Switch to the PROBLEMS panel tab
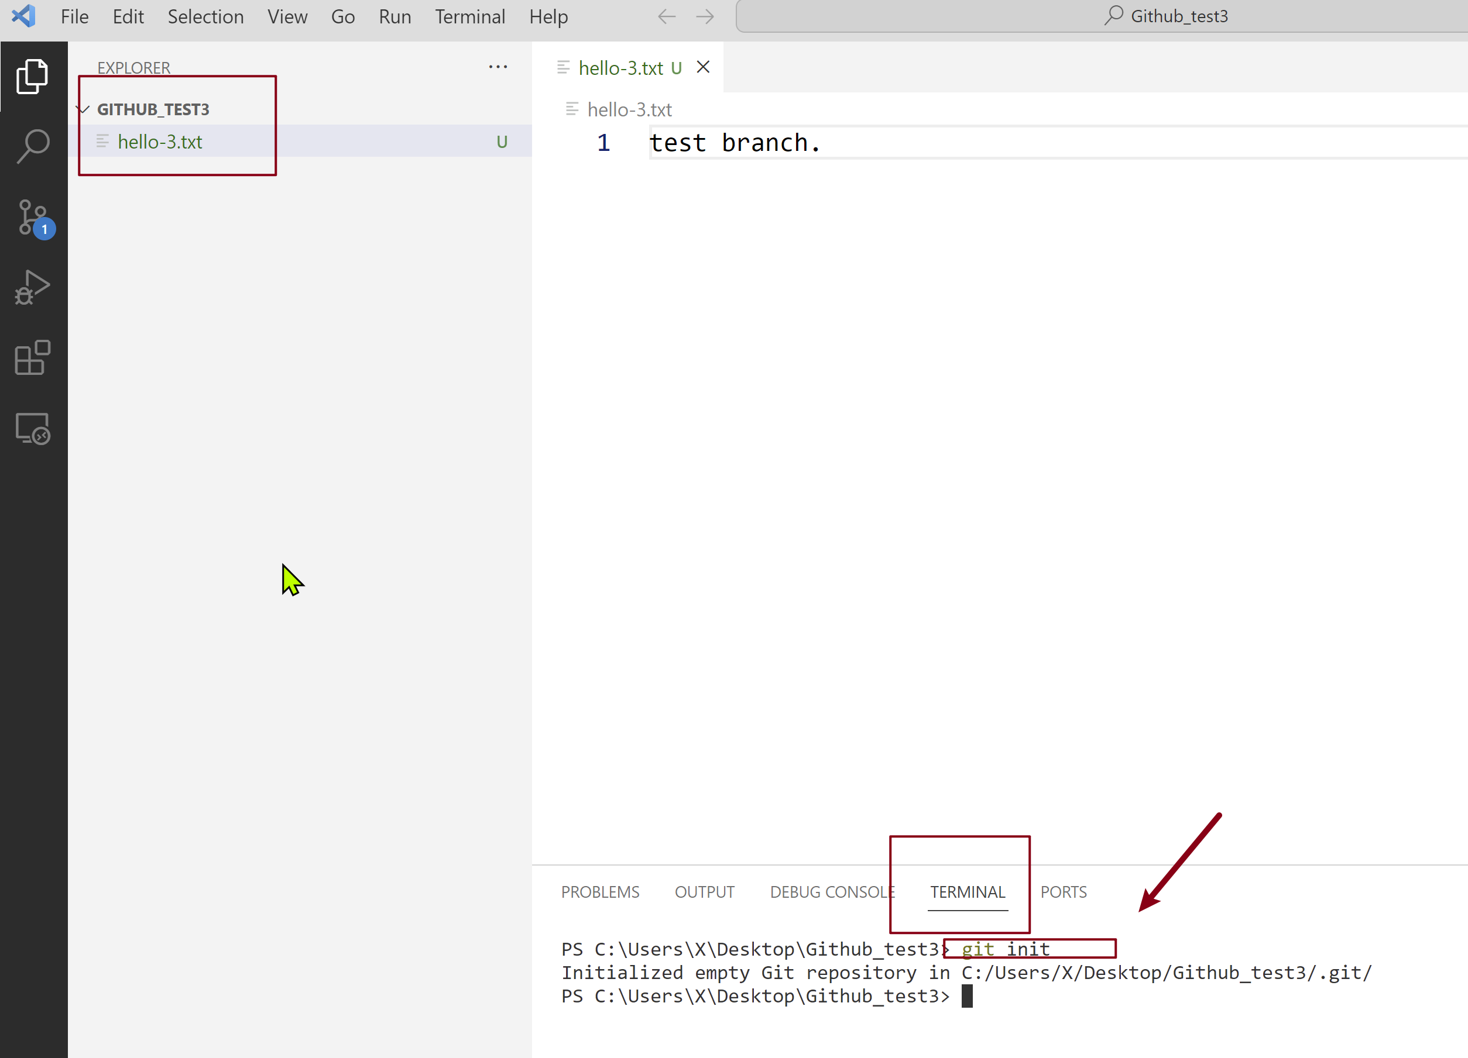The height and width of the screenshot is (1058, 1468). coord(599,892)
